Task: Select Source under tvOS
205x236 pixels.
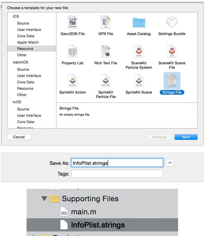Action: 23,109
